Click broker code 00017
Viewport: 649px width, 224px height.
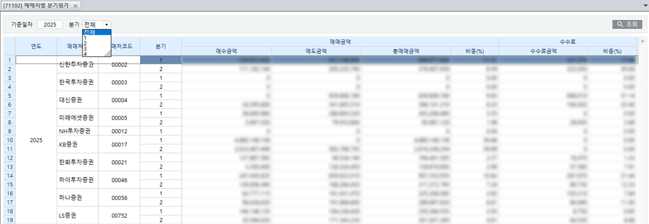[x=120, y=145]
